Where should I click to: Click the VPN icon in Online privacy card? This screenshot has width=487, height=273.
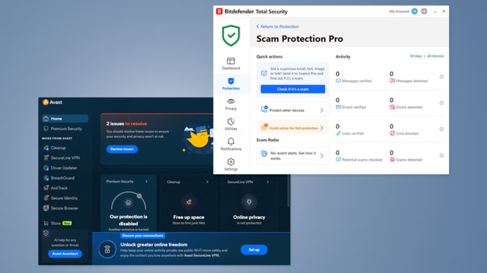pos(249,202)
